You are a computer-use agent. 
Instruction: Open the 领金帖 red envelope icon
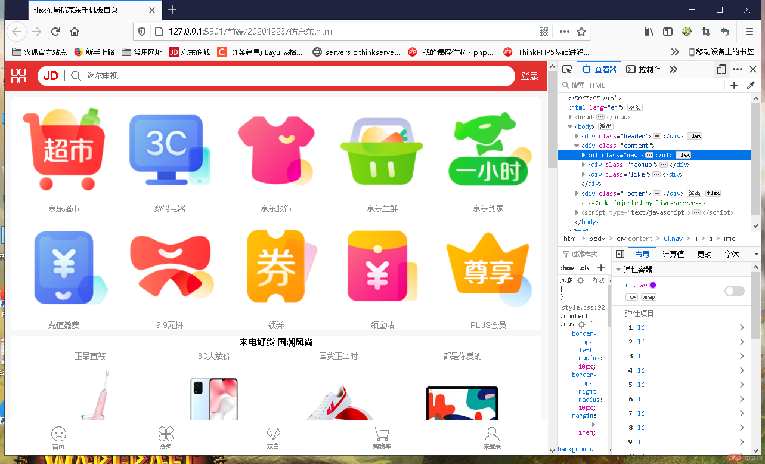coord(382,267)
